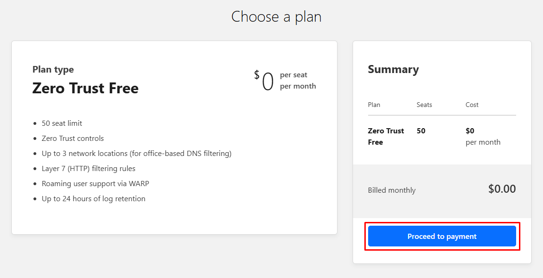This screenshot has height=278, width=543.
Task: Click Layer 7 HTTP filtering rules item
Action: [89, 169]
